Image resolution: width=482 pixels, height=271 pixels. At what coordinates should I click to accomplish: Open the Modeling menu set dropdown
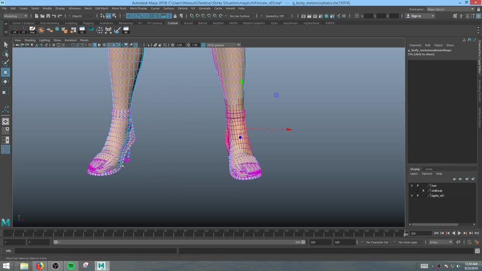[x=17, y=16]
